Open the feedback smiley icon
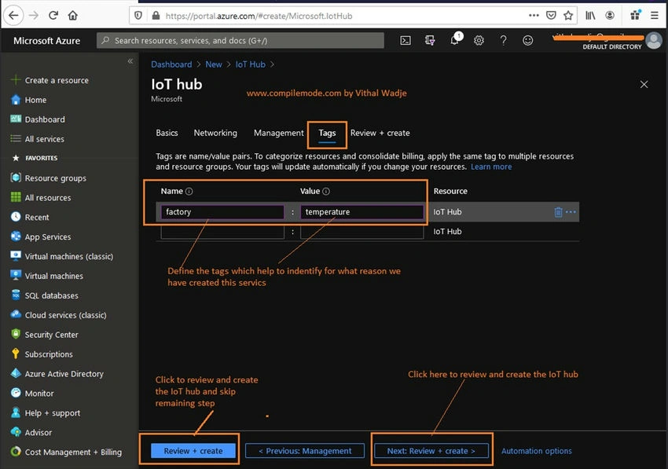 (x=527, y=41)
